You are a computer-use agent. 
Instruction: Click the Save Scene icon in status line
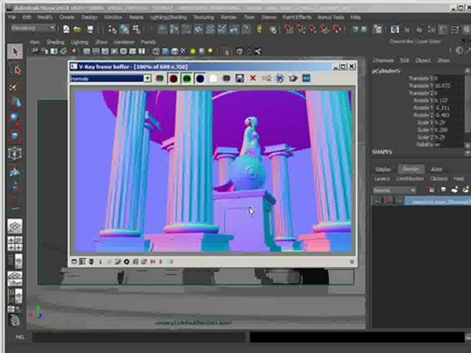click(90, 29)
